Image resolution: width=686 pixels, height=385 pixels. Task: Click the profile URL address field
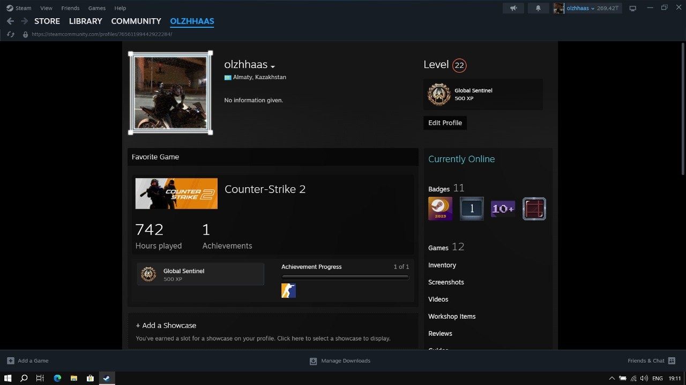pyautogui.click(x=102, y=34)
